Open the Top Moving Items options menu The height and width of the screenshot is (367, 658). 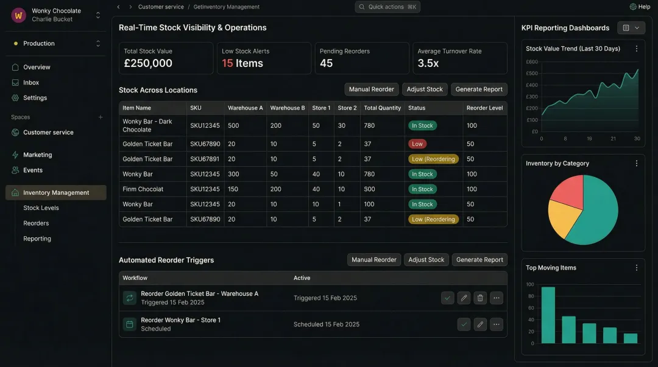tap(637, 267)
